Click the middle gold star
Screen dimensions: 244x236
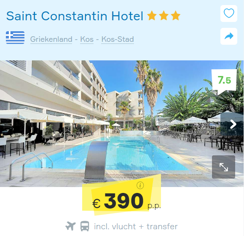click(x=164, y=16)
